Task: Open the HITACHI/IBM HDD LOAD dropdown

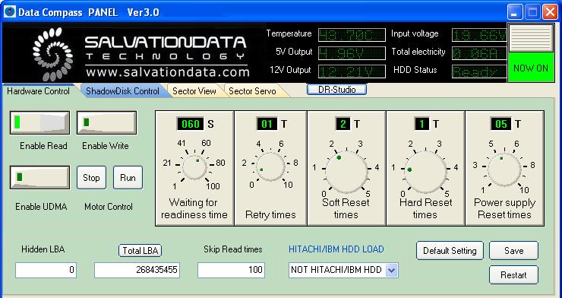Action: [391, 270]
